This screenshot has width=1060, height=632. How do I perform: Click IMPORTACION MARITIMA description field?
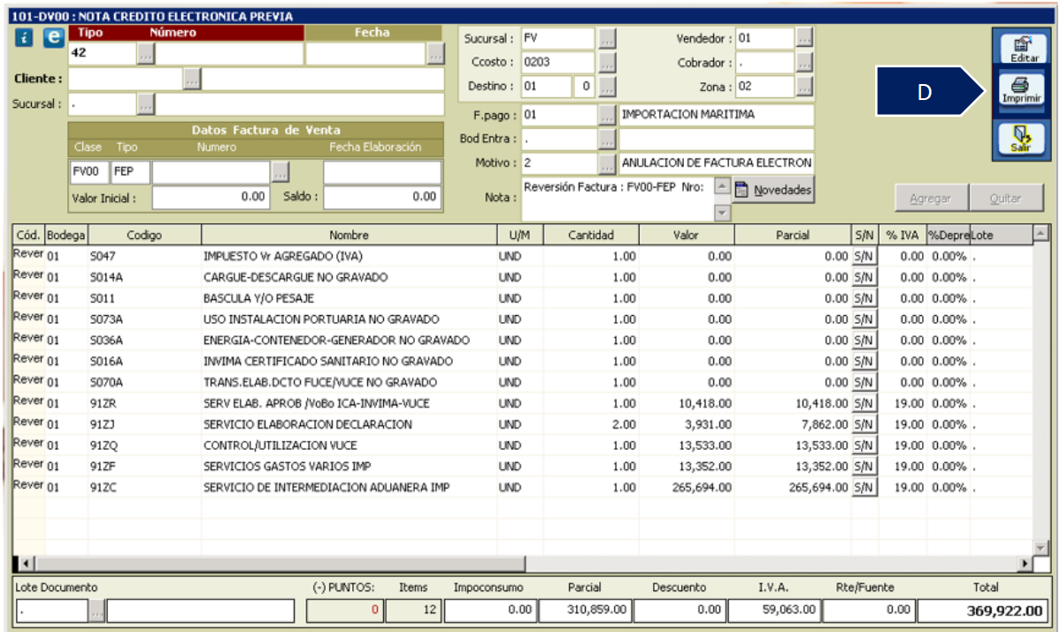[717, 115]
